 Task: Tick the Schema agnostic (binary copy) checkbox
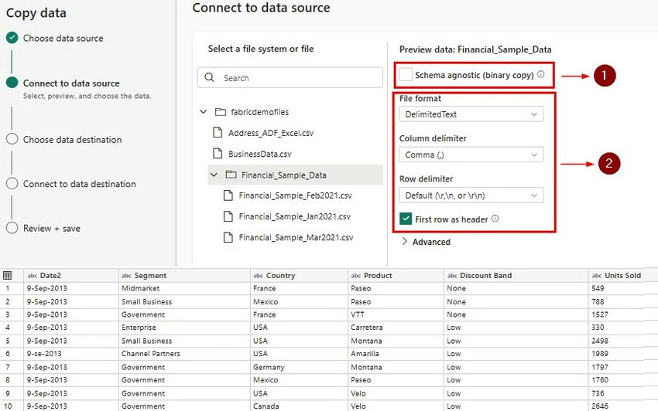click(406, 75)
